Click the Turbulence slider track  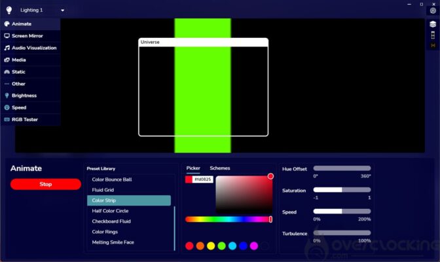pyautogui.click(x=342, y=233)
